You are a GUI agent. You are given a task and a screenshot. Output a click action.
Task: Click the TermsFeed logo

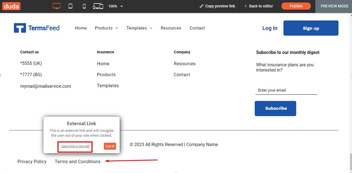click(x=37, y=28)
